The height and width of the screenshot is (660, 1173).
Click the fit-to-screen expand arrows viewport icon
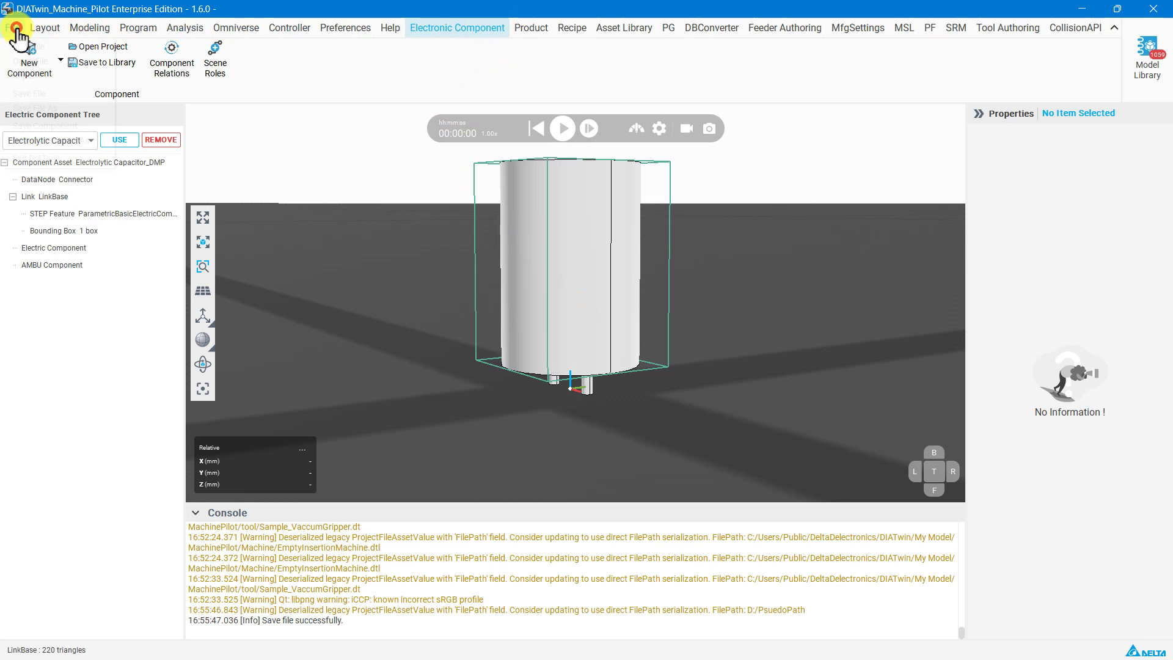(x=203, y=218)
